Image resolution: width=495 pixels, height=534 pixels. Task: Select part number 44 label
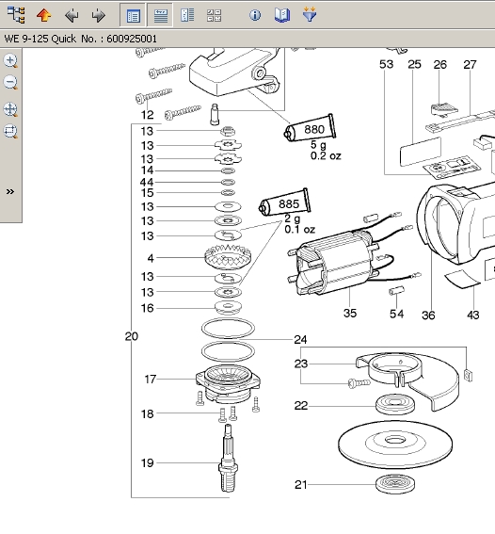pyautogui.click(x=147, y=182)
